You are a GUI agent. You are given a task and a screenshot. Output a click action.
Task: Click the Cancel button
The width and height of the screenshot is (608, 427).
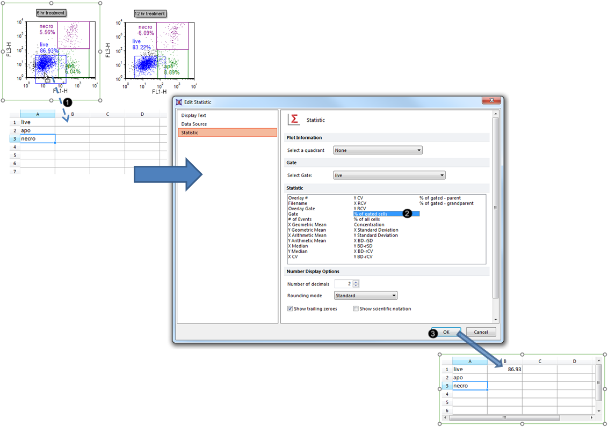tap(480, 332)
